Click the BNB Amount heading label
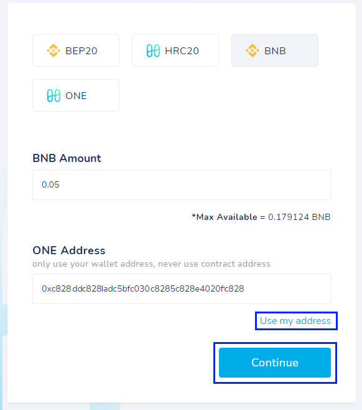The width and height of the screenshot is (362, 410). click(x=67, y=158)
